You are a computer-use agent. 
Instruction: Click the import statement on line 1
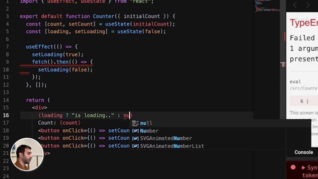[87, 1]
